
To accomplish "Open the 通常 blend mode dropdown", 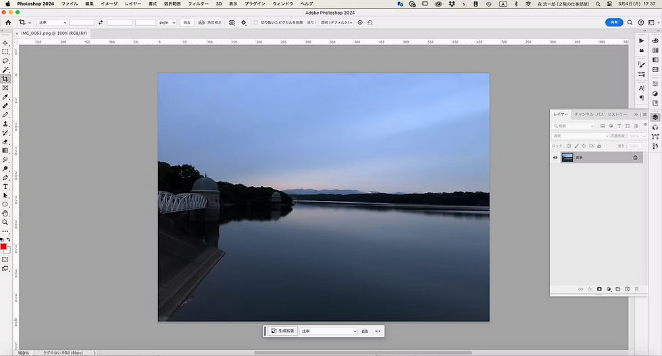I will [x=580, y=136].
